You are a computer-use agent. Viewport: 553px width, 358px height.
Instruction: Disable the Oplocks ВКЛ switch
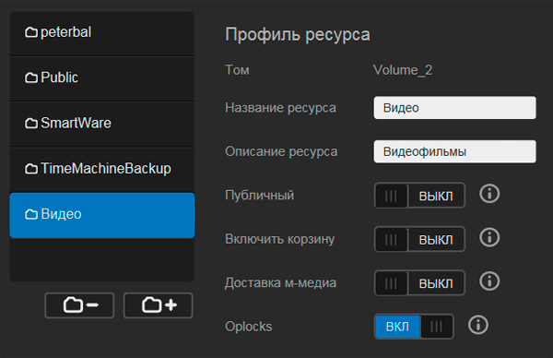coord(414,327)
